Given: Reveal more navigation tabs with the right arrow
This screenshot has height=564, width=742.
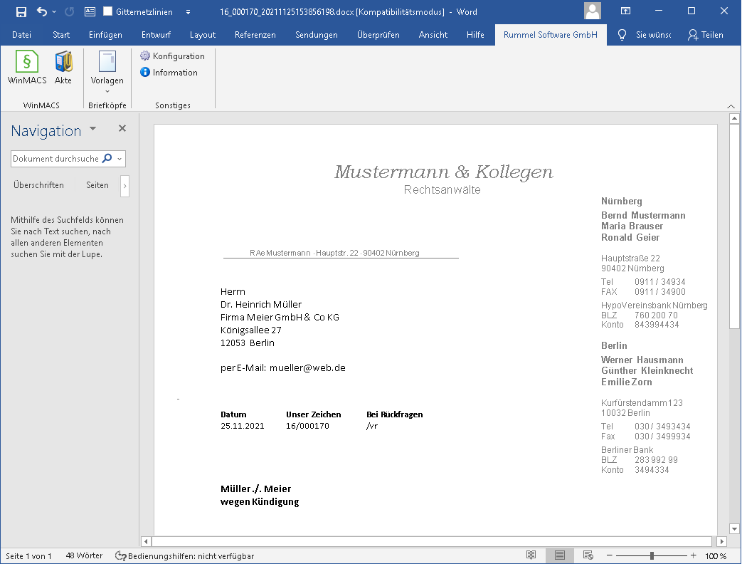Looking at the screenshot, I should point(124,186).
